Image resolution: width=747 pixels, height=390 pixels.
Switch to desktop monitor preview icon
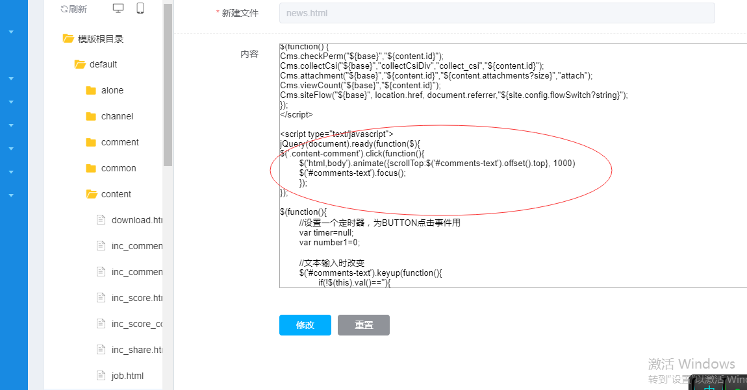118,8
